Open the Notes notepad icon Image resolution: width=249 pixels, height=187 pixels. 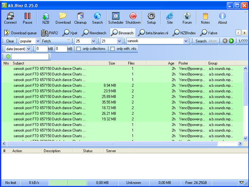pyautogui.click(x=205, y=18)
